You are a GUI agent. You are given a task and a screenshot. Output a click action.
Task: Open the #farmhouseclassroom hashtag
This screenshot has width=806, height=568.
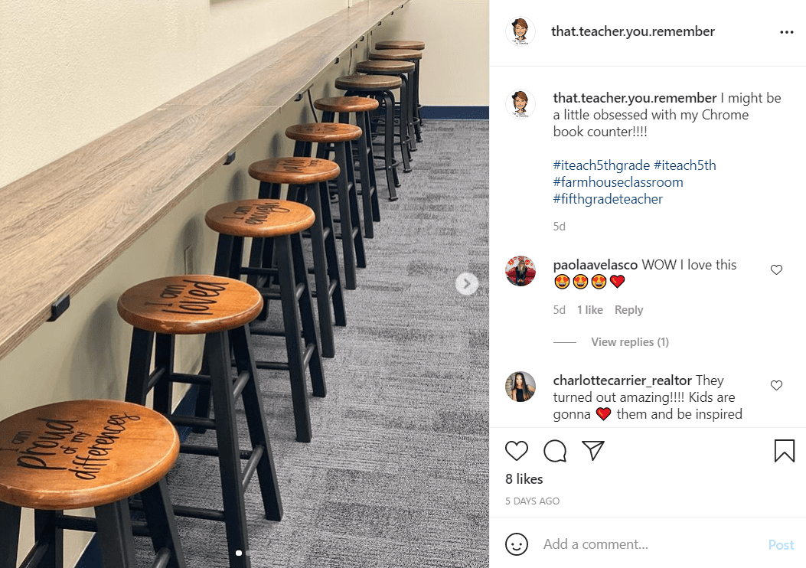[618, 182]
